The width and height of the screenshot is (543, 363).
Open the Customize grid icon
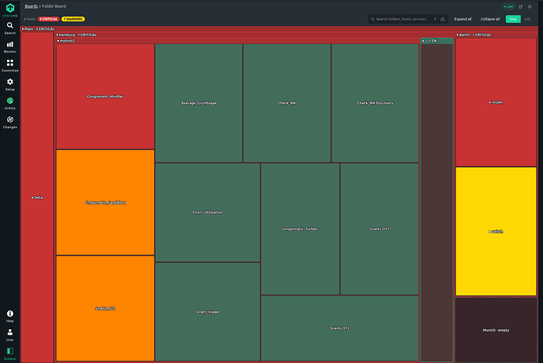point(9,66)
